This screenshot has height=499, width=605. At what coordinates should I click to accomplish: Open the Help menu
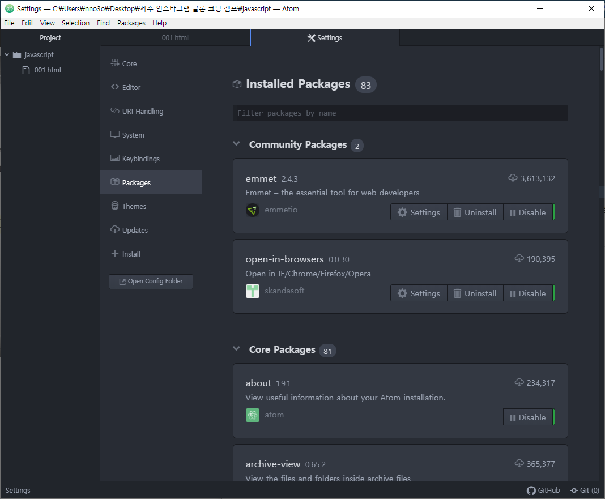coord(159,23)
